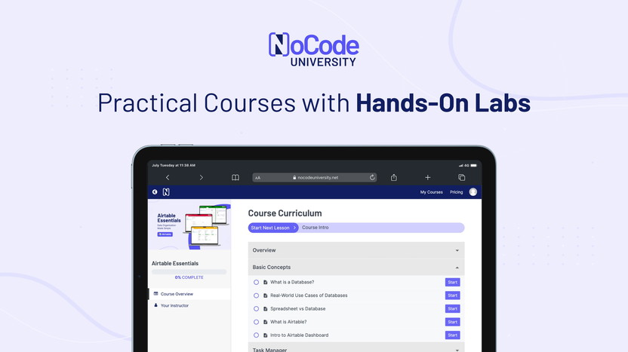The height and width of the screenshot is (352, 628).
Task: Mark 'What is a Database?' lesson circle
Action: click(x=257, y=283)
